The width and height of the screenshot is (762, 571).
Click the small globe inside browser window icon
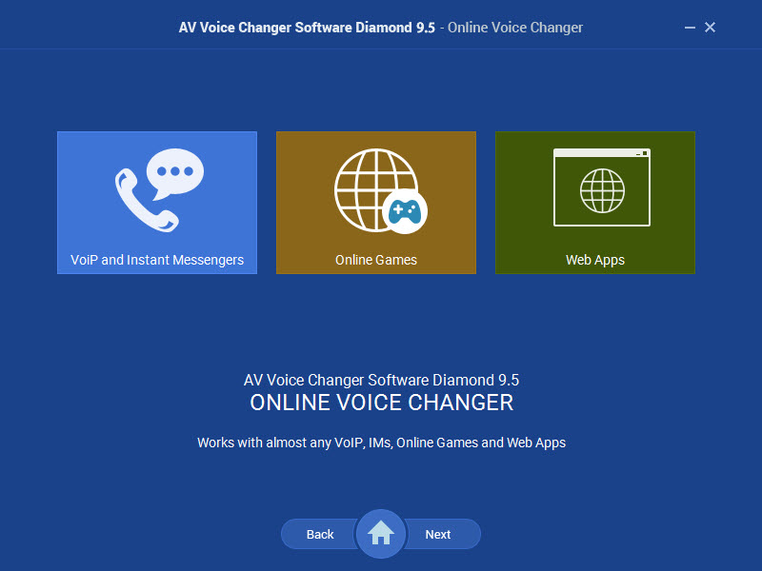pos(602,190)
